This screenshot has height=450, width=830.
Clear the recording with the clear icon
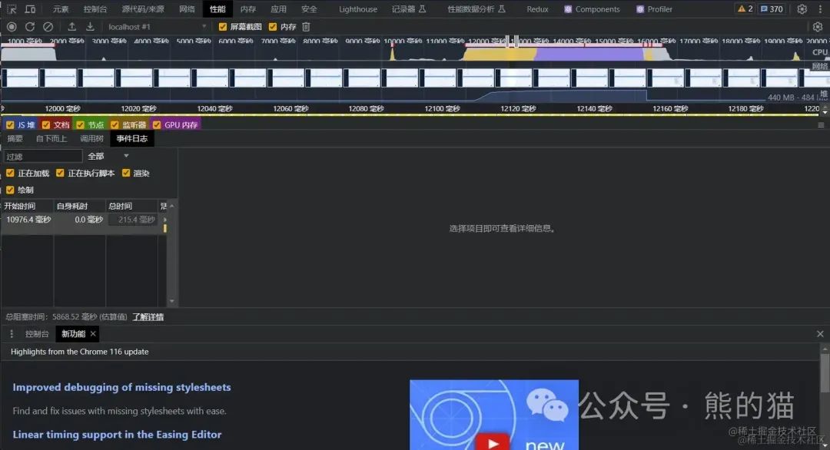[48, 26]
